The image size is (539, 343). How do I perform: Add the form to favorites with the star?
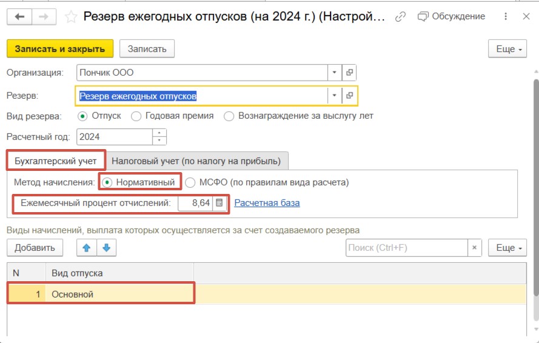[x=71, y=17]
